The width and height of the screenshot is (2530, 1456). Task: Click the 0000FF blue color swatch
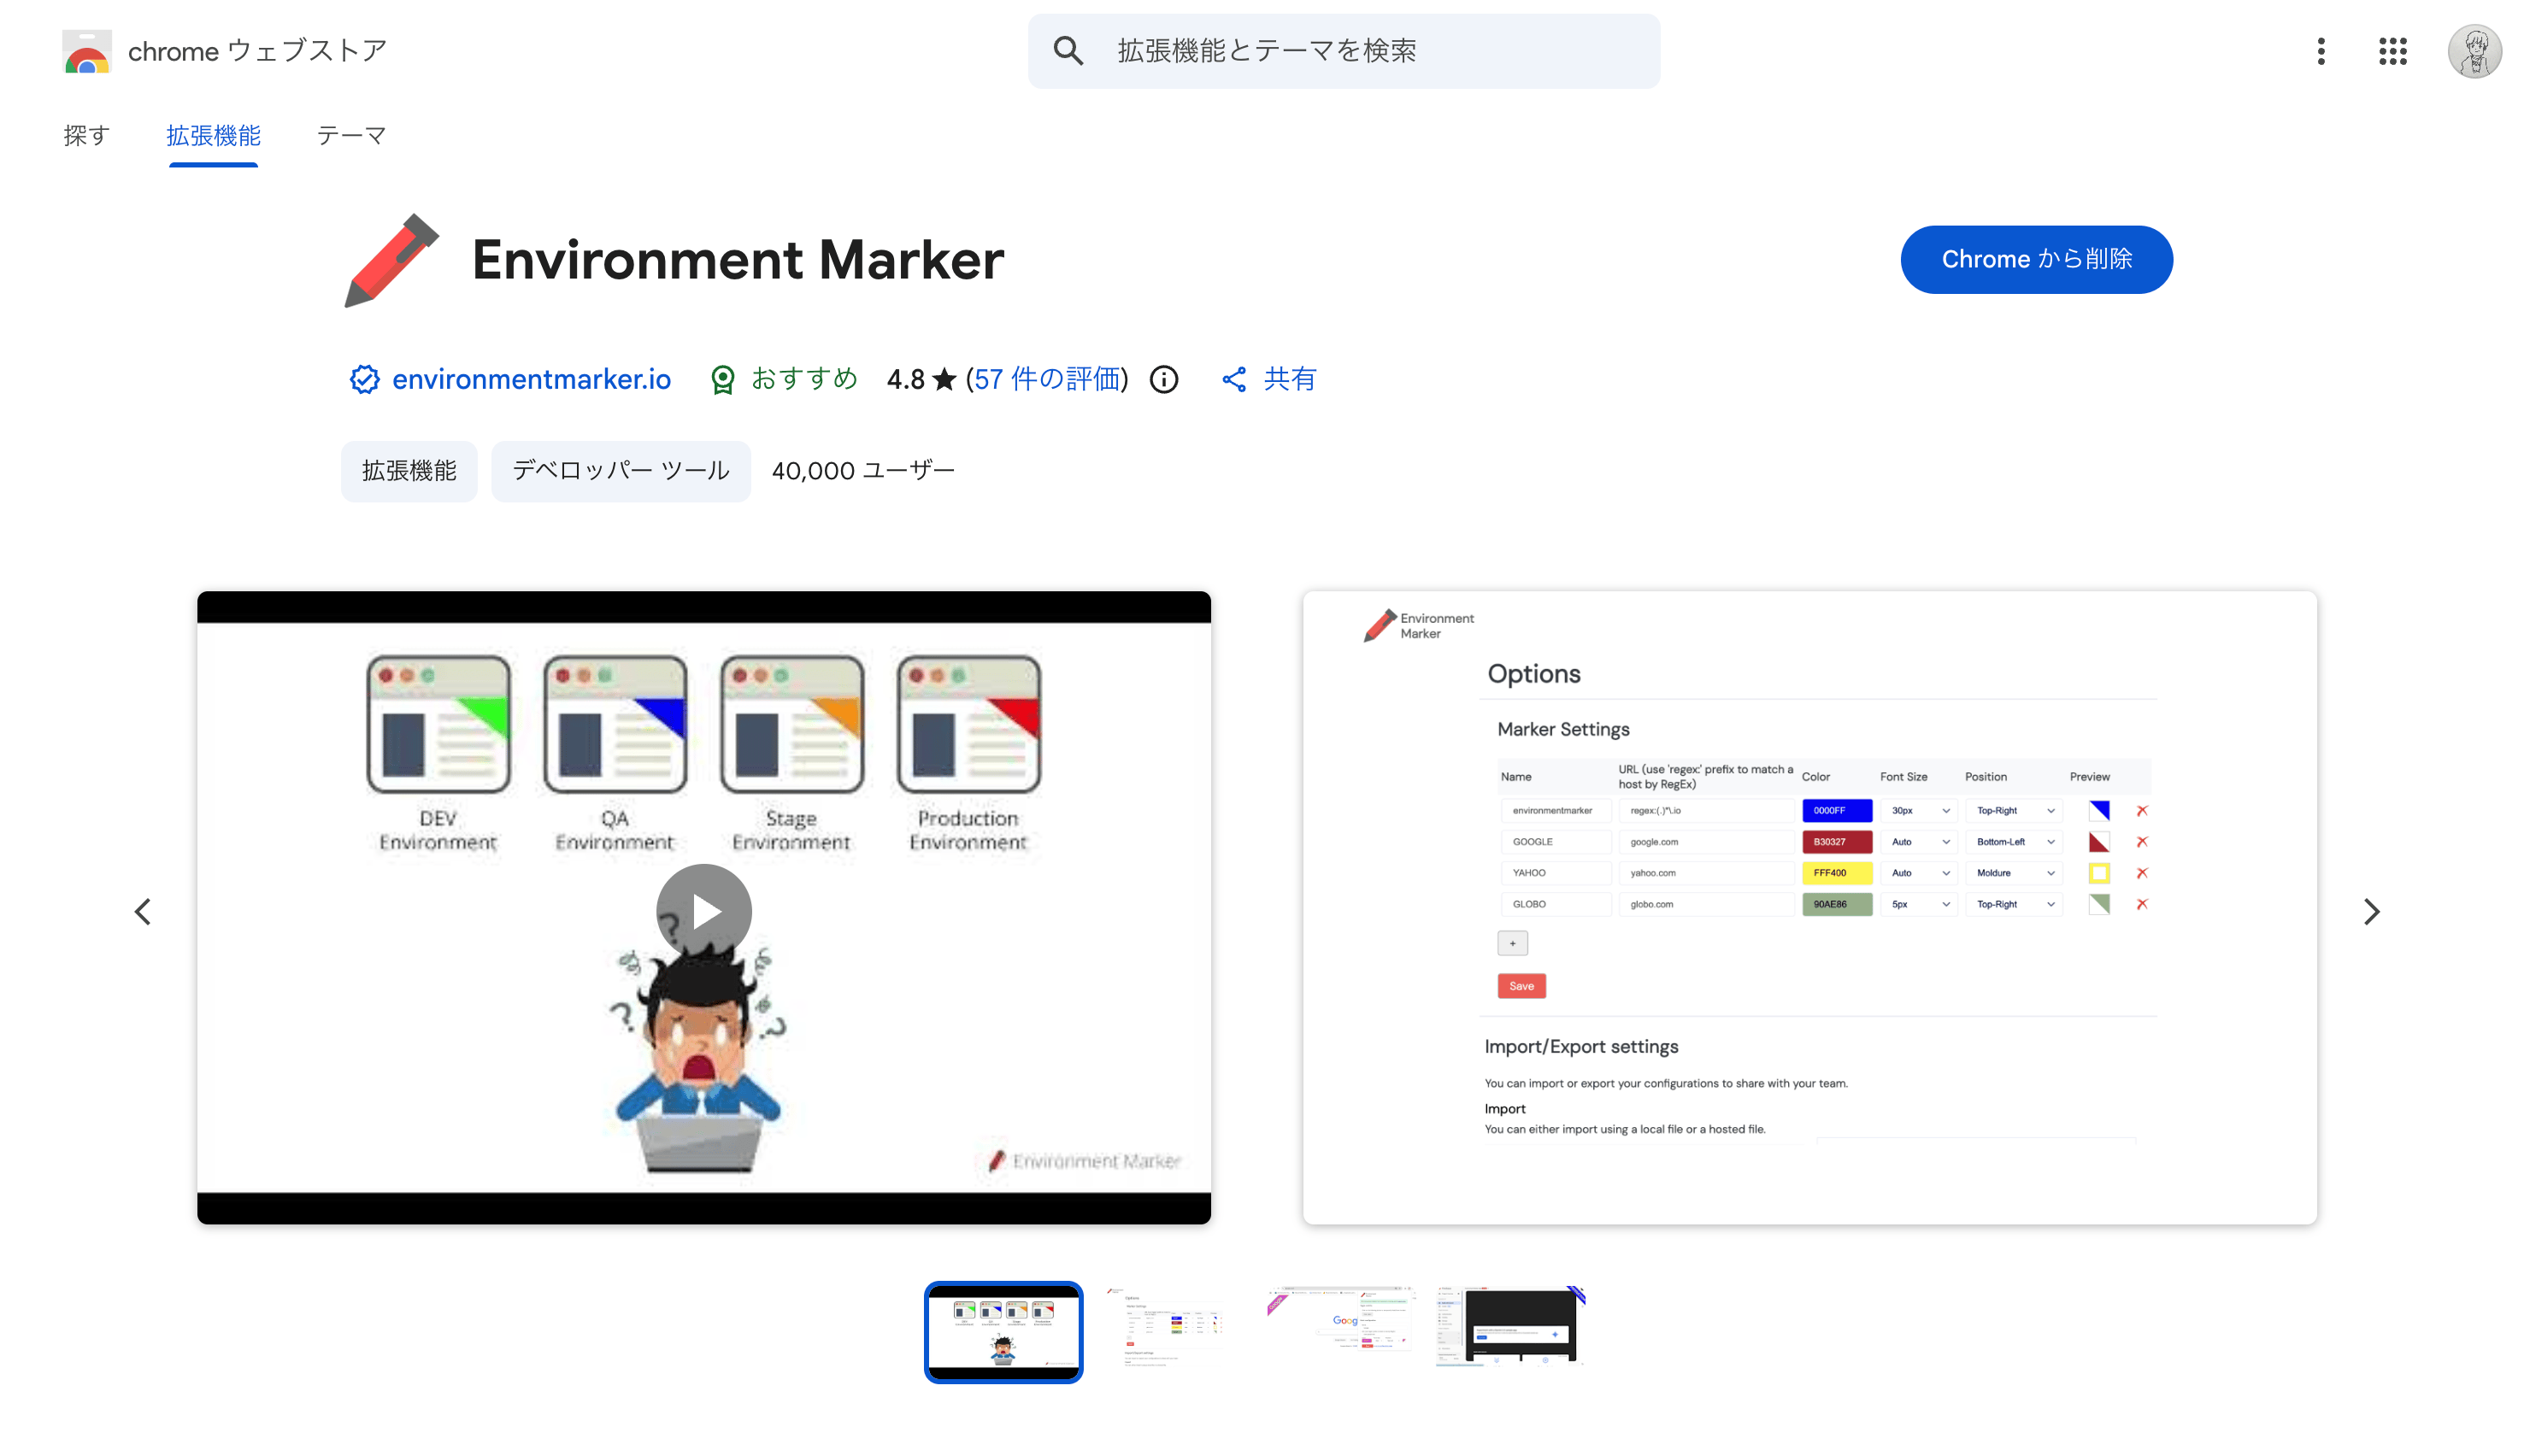click(1837, 811)
